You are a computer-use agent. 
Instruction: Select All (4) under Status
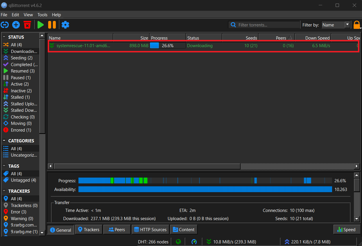(20, 45)
